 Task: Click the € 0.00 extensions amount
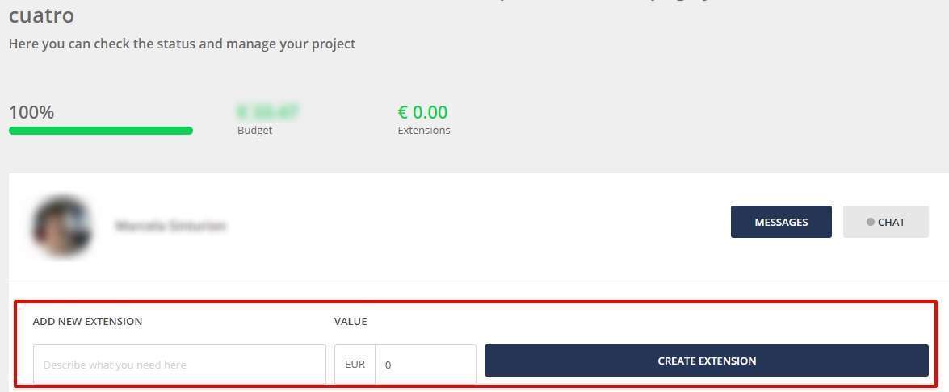422,112
